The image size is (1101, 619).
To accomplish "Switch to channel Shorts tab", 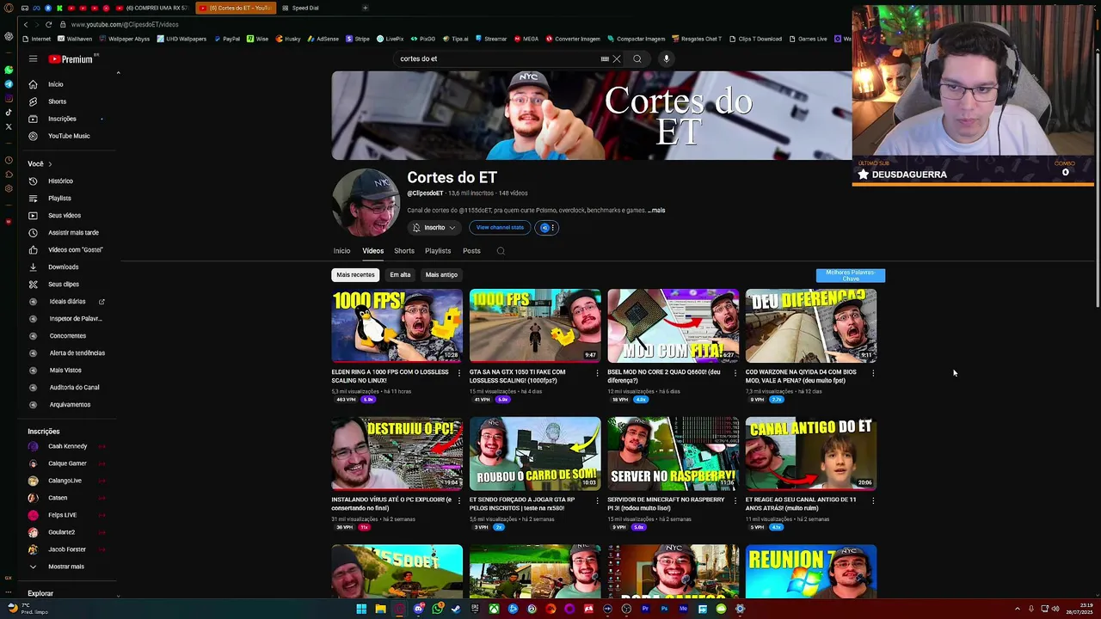I will click(403, 251).
